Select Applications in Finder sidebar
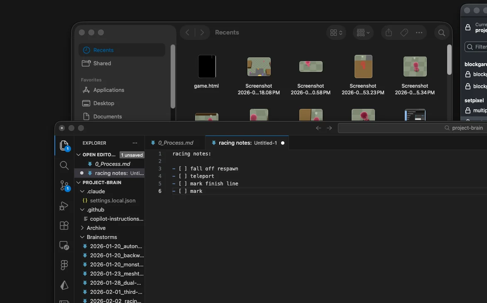This screenshot has width=487, height=303. coord(108,90)
